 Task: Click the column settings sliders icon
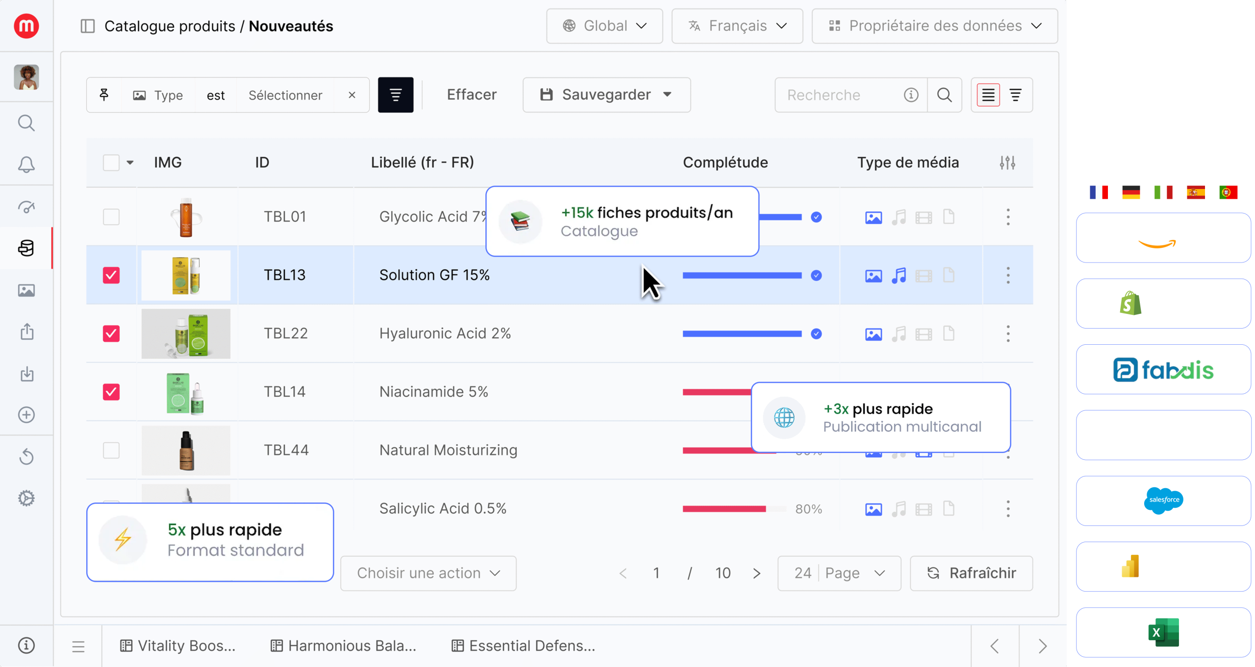[1007, 163]
